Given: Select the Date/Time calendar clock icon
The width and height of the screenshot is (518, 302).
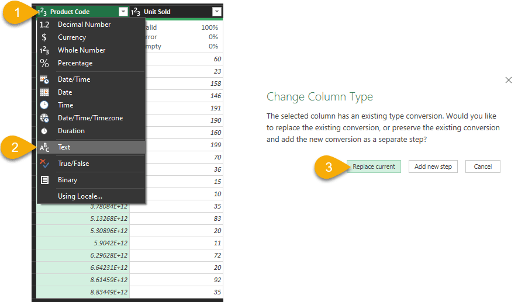Looking at the screenshot, I should tap(44, 79).
